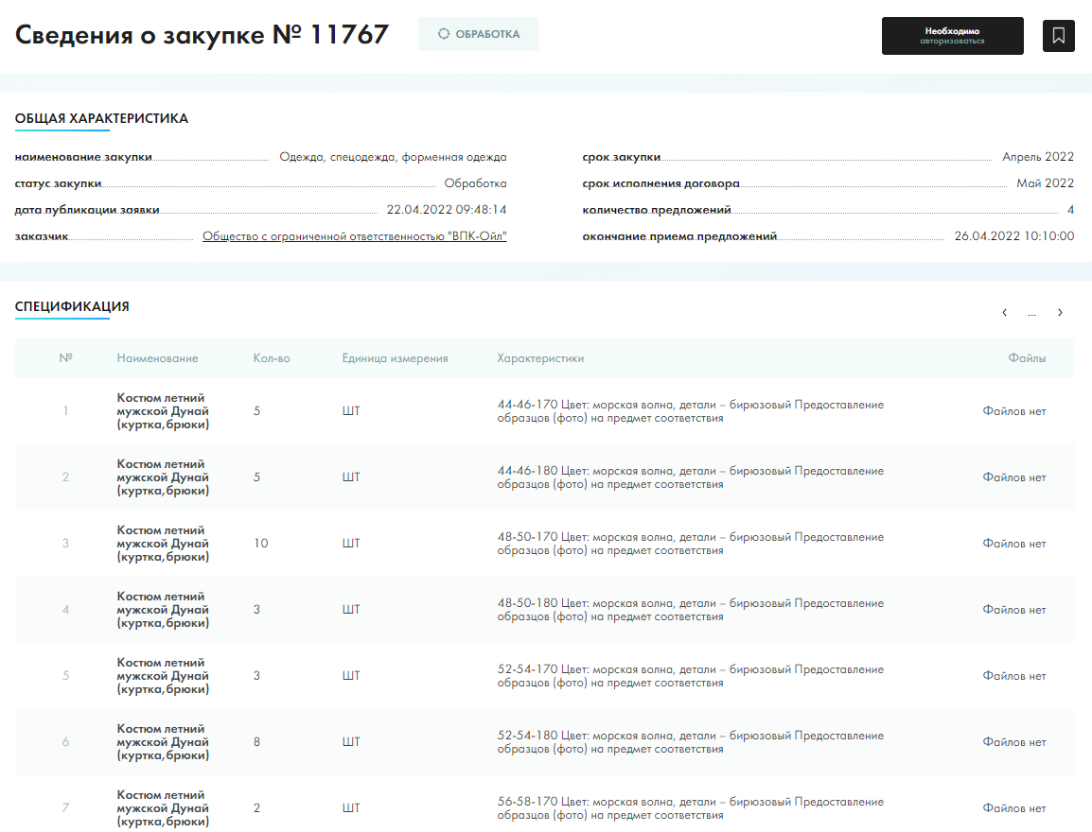Viewport: 1092px width, 832px height.
Task: Click the pagination ellipsis in specification
Action: pos(1032,313)
